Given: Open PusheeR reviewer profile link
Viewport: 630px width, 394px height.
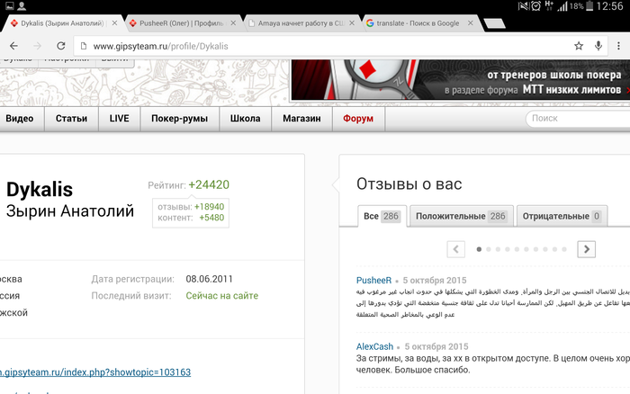Looking at the screenshot, I should (373, 281).
